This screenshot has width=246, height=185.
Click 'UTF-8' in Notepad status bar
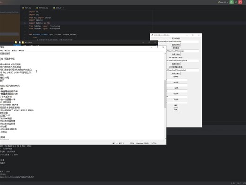click(154, 143)
